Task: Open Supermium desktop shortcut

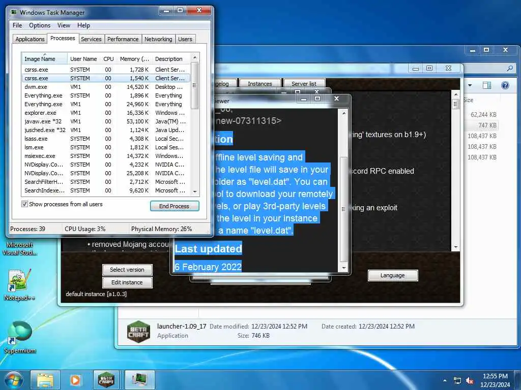Action: tap(20, 337)
